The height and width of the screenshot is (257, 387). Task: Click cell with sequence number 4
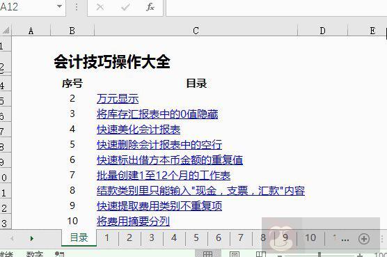tap(72, 129)
